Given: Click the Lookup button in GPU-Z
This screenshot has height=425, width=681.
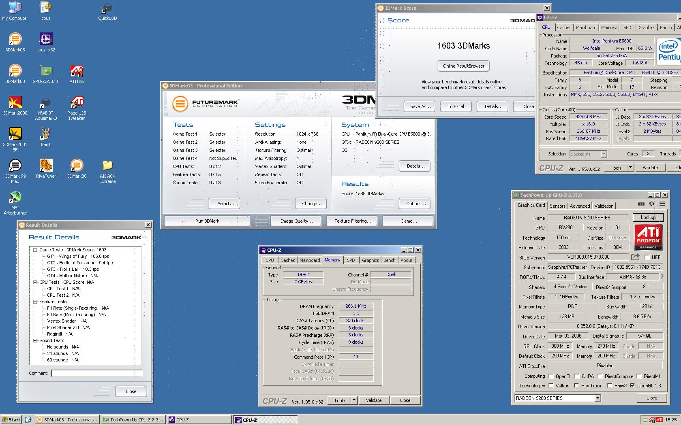Looking at the screenshot, I should point(648,217).
